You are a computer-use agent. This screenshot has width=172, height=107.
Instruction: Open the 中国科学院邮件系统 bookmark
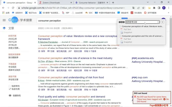coord(105,13)
